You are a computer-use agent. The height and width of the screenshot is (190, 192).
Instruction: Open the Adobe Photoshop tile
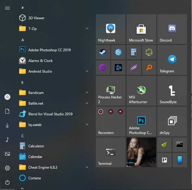pos(141,122)
